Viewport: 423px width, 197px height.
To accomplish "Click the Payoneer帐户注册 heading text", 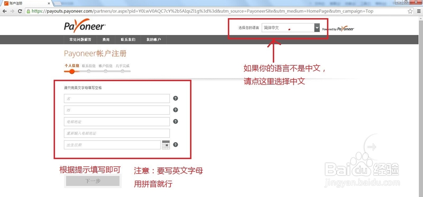I will pyautogui.click(x=95, y=54).
